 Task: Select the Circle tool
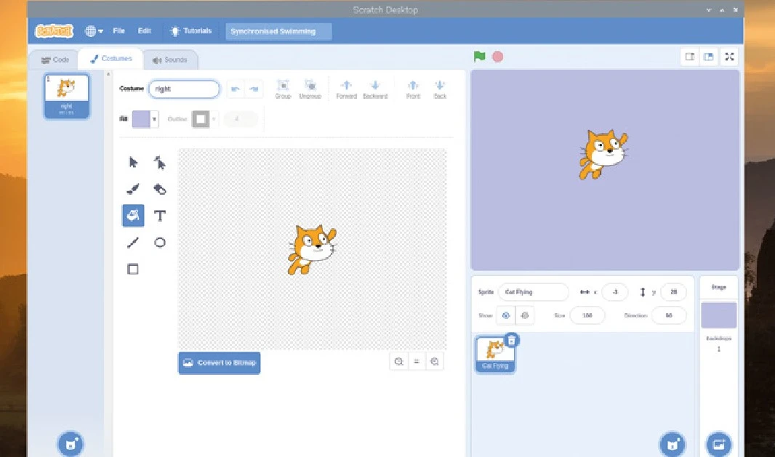pyautogui.click(x=160, y=243)
